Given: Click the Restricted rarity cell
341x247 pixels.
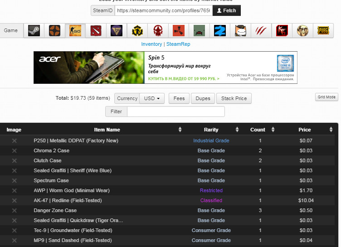Looking at the screenshot, I should [211, 190].
